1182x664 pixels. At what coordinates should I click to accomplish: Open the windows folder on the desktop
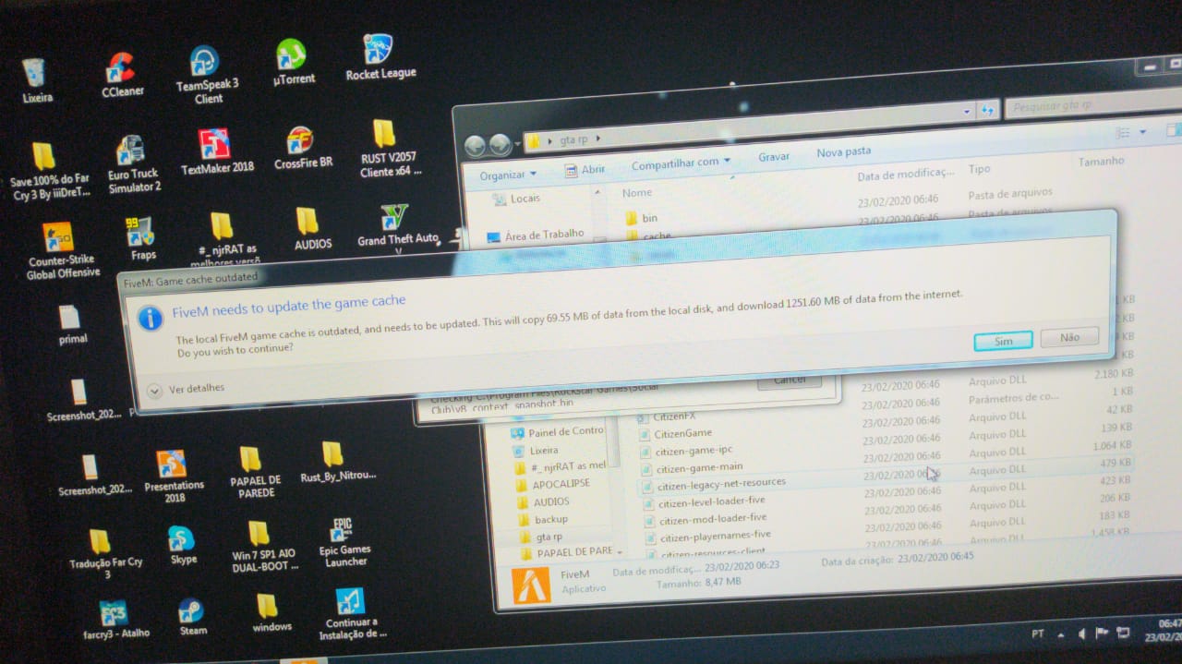point(271,613)
